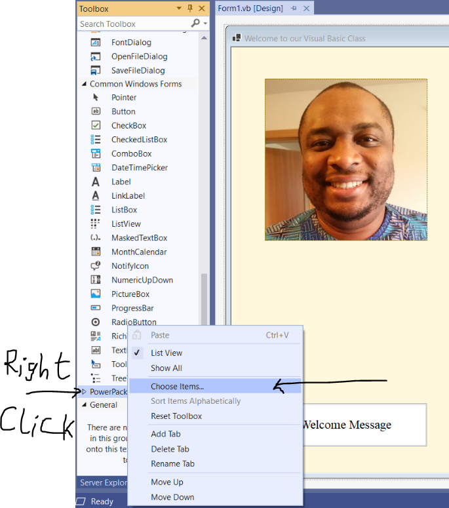
Task: Switch to the Form1.vb [Design] tab
Action: point(250,9)
